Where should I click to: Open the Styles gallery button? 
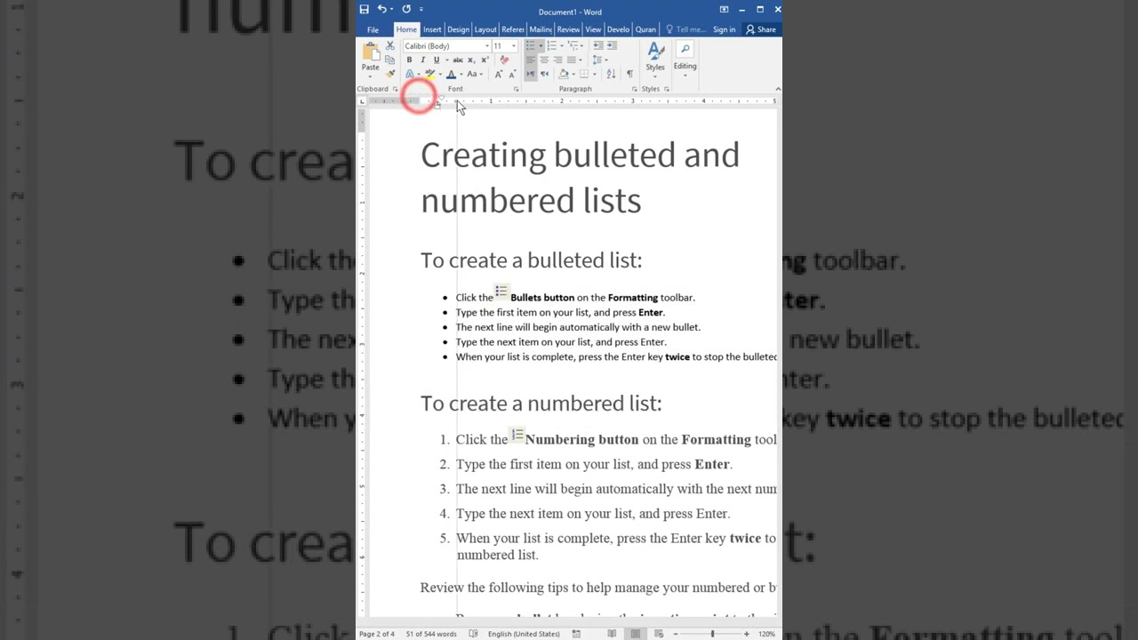[655, 58]
